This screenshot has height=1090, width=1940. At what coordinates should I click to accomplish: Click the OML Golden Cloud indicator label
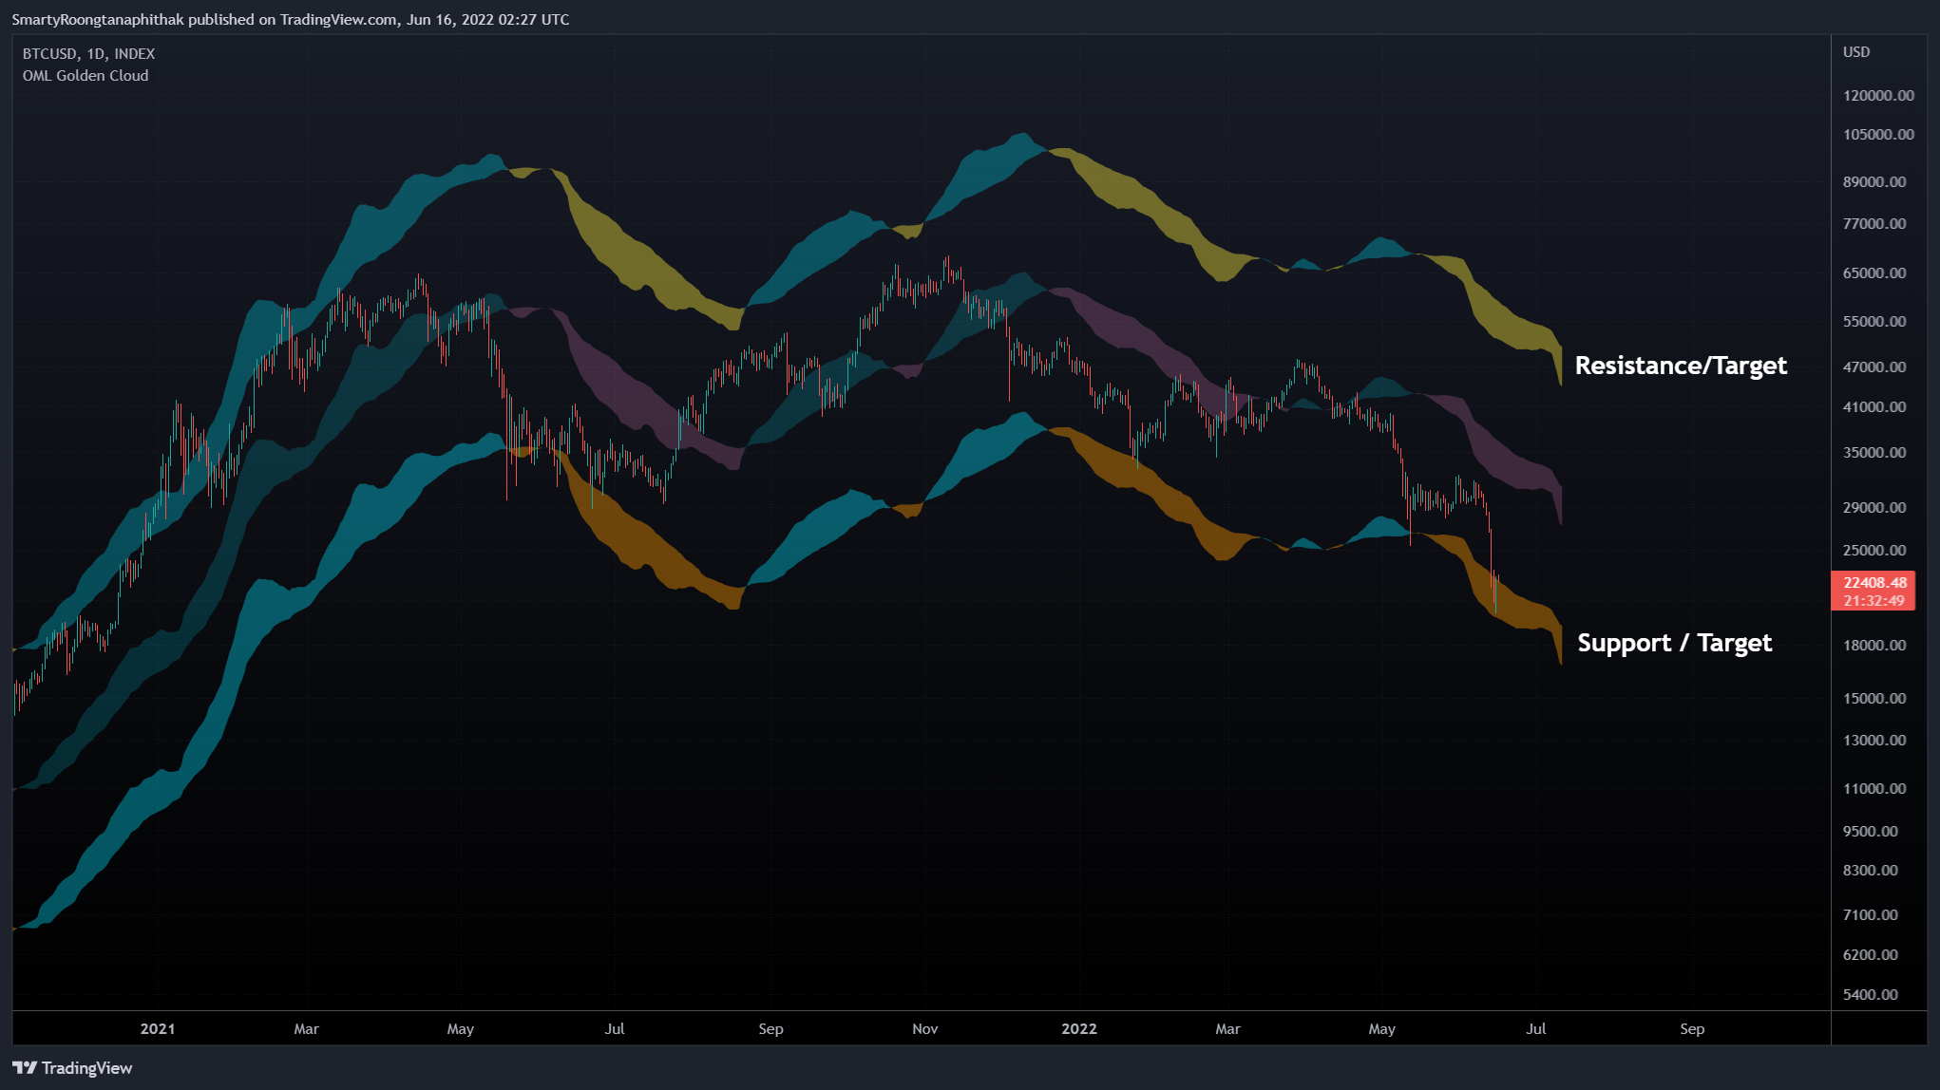click(86, 76)
